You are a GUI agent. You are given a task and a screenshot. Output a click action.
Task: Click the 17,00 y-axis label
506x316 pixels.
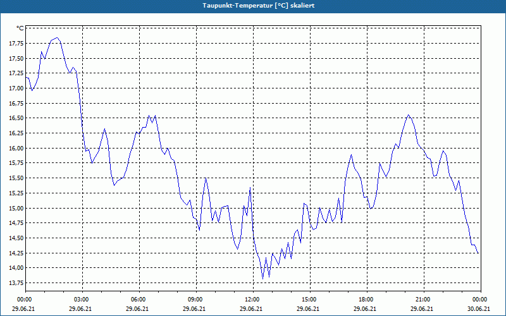(x=16, y=88)
